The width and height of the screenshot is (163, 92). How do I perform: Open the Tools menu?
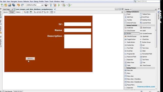[51, 2]
